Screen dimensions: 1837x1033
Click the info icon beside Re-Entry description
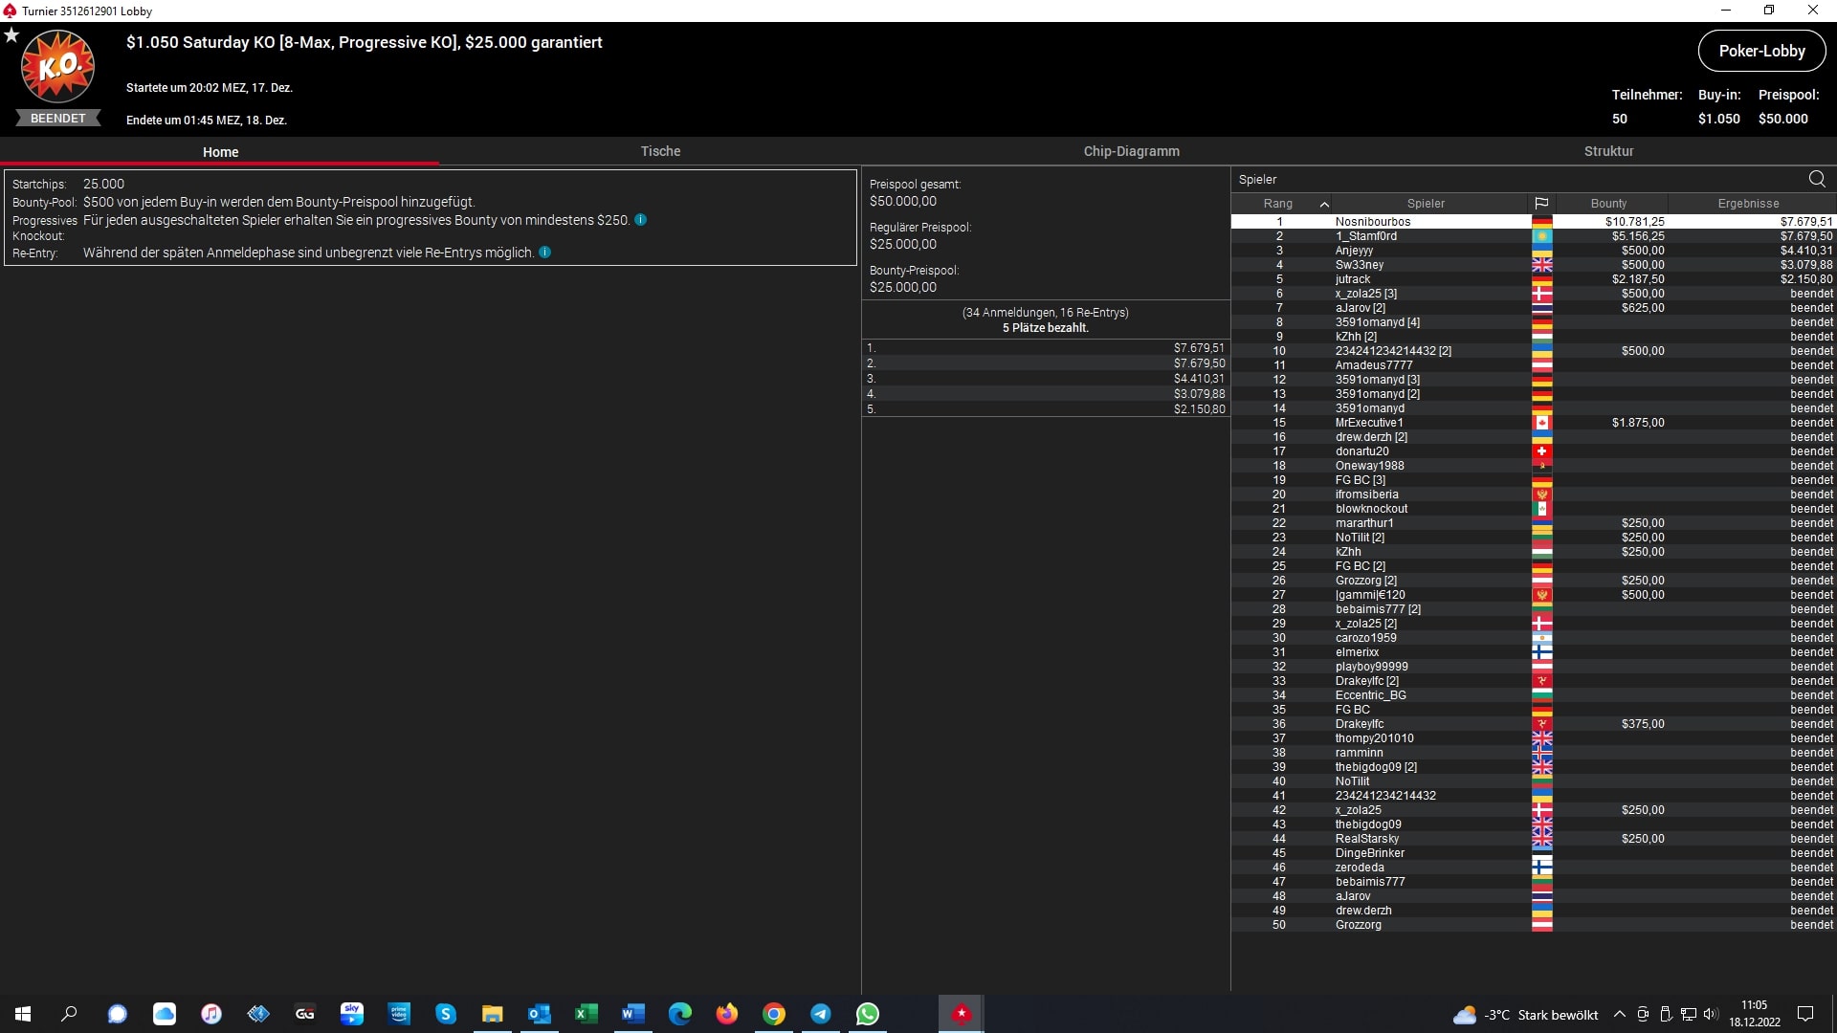click(544, 253)
